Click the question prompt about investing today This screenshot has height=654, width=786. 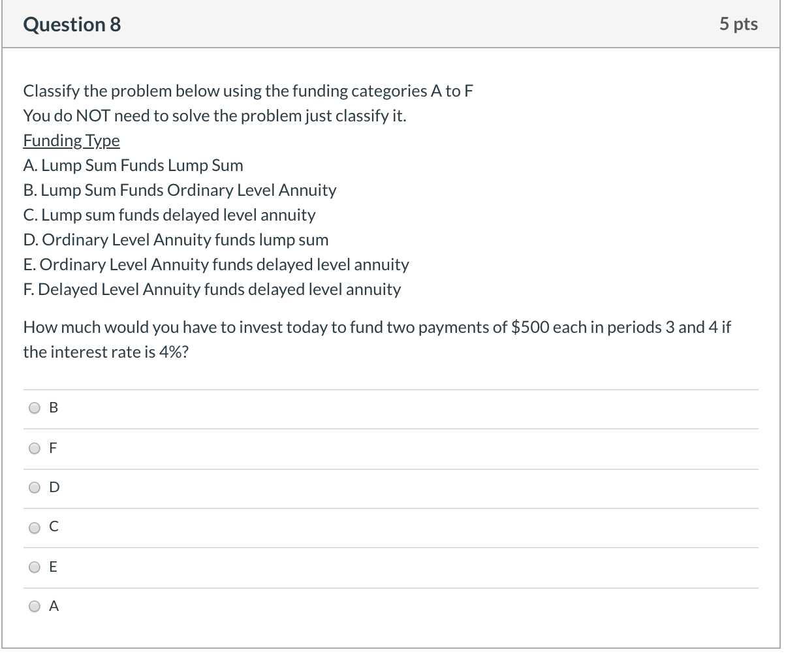(377, 339)
